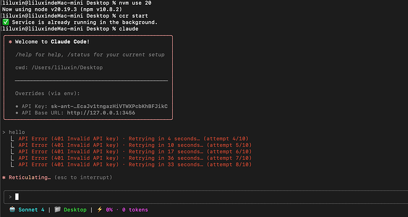
Task: Click the API Error line for attempt 5/10
Action: [135, 145]
